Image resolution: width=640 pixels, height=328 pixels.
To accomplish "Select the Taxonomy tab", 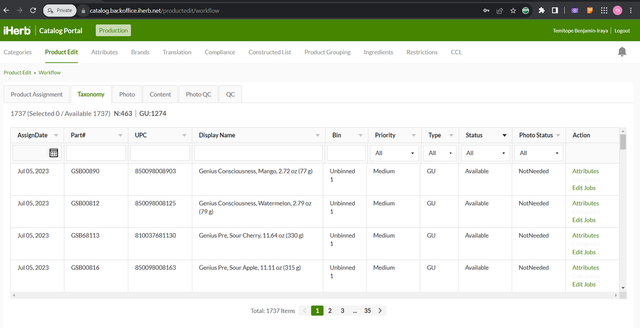I will pyautogui.click(x=91, y=94).
